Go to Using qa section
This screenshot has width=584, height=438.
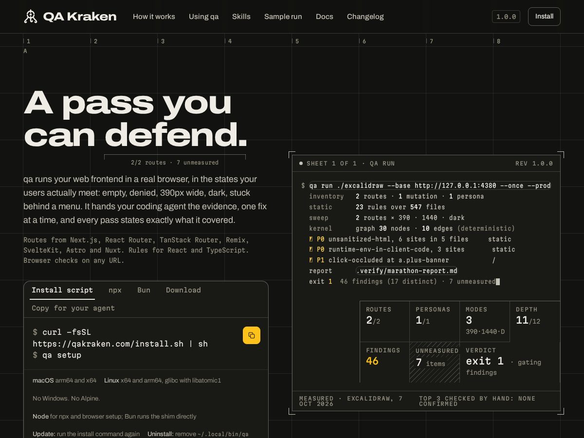(x=203, y=17)
